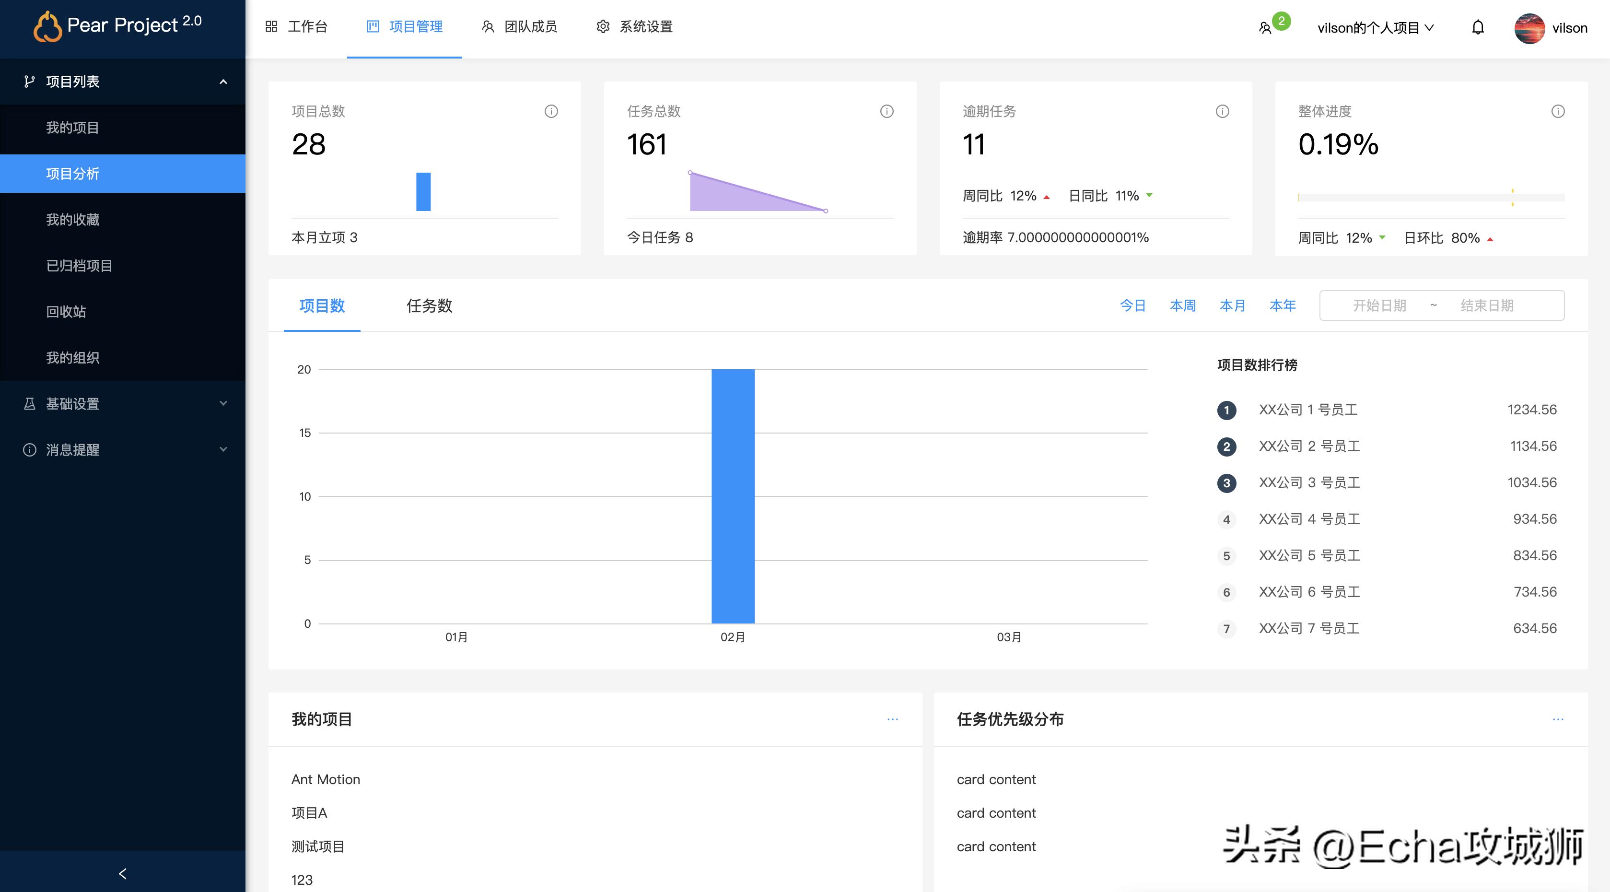Screen dimensions: 1610x892
Task: Switch to the 任务数 tab
Action: click(430, 306)
